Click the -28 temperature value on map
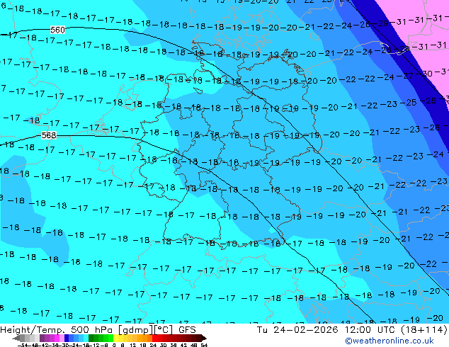449x347 pixels. [428, 101]
